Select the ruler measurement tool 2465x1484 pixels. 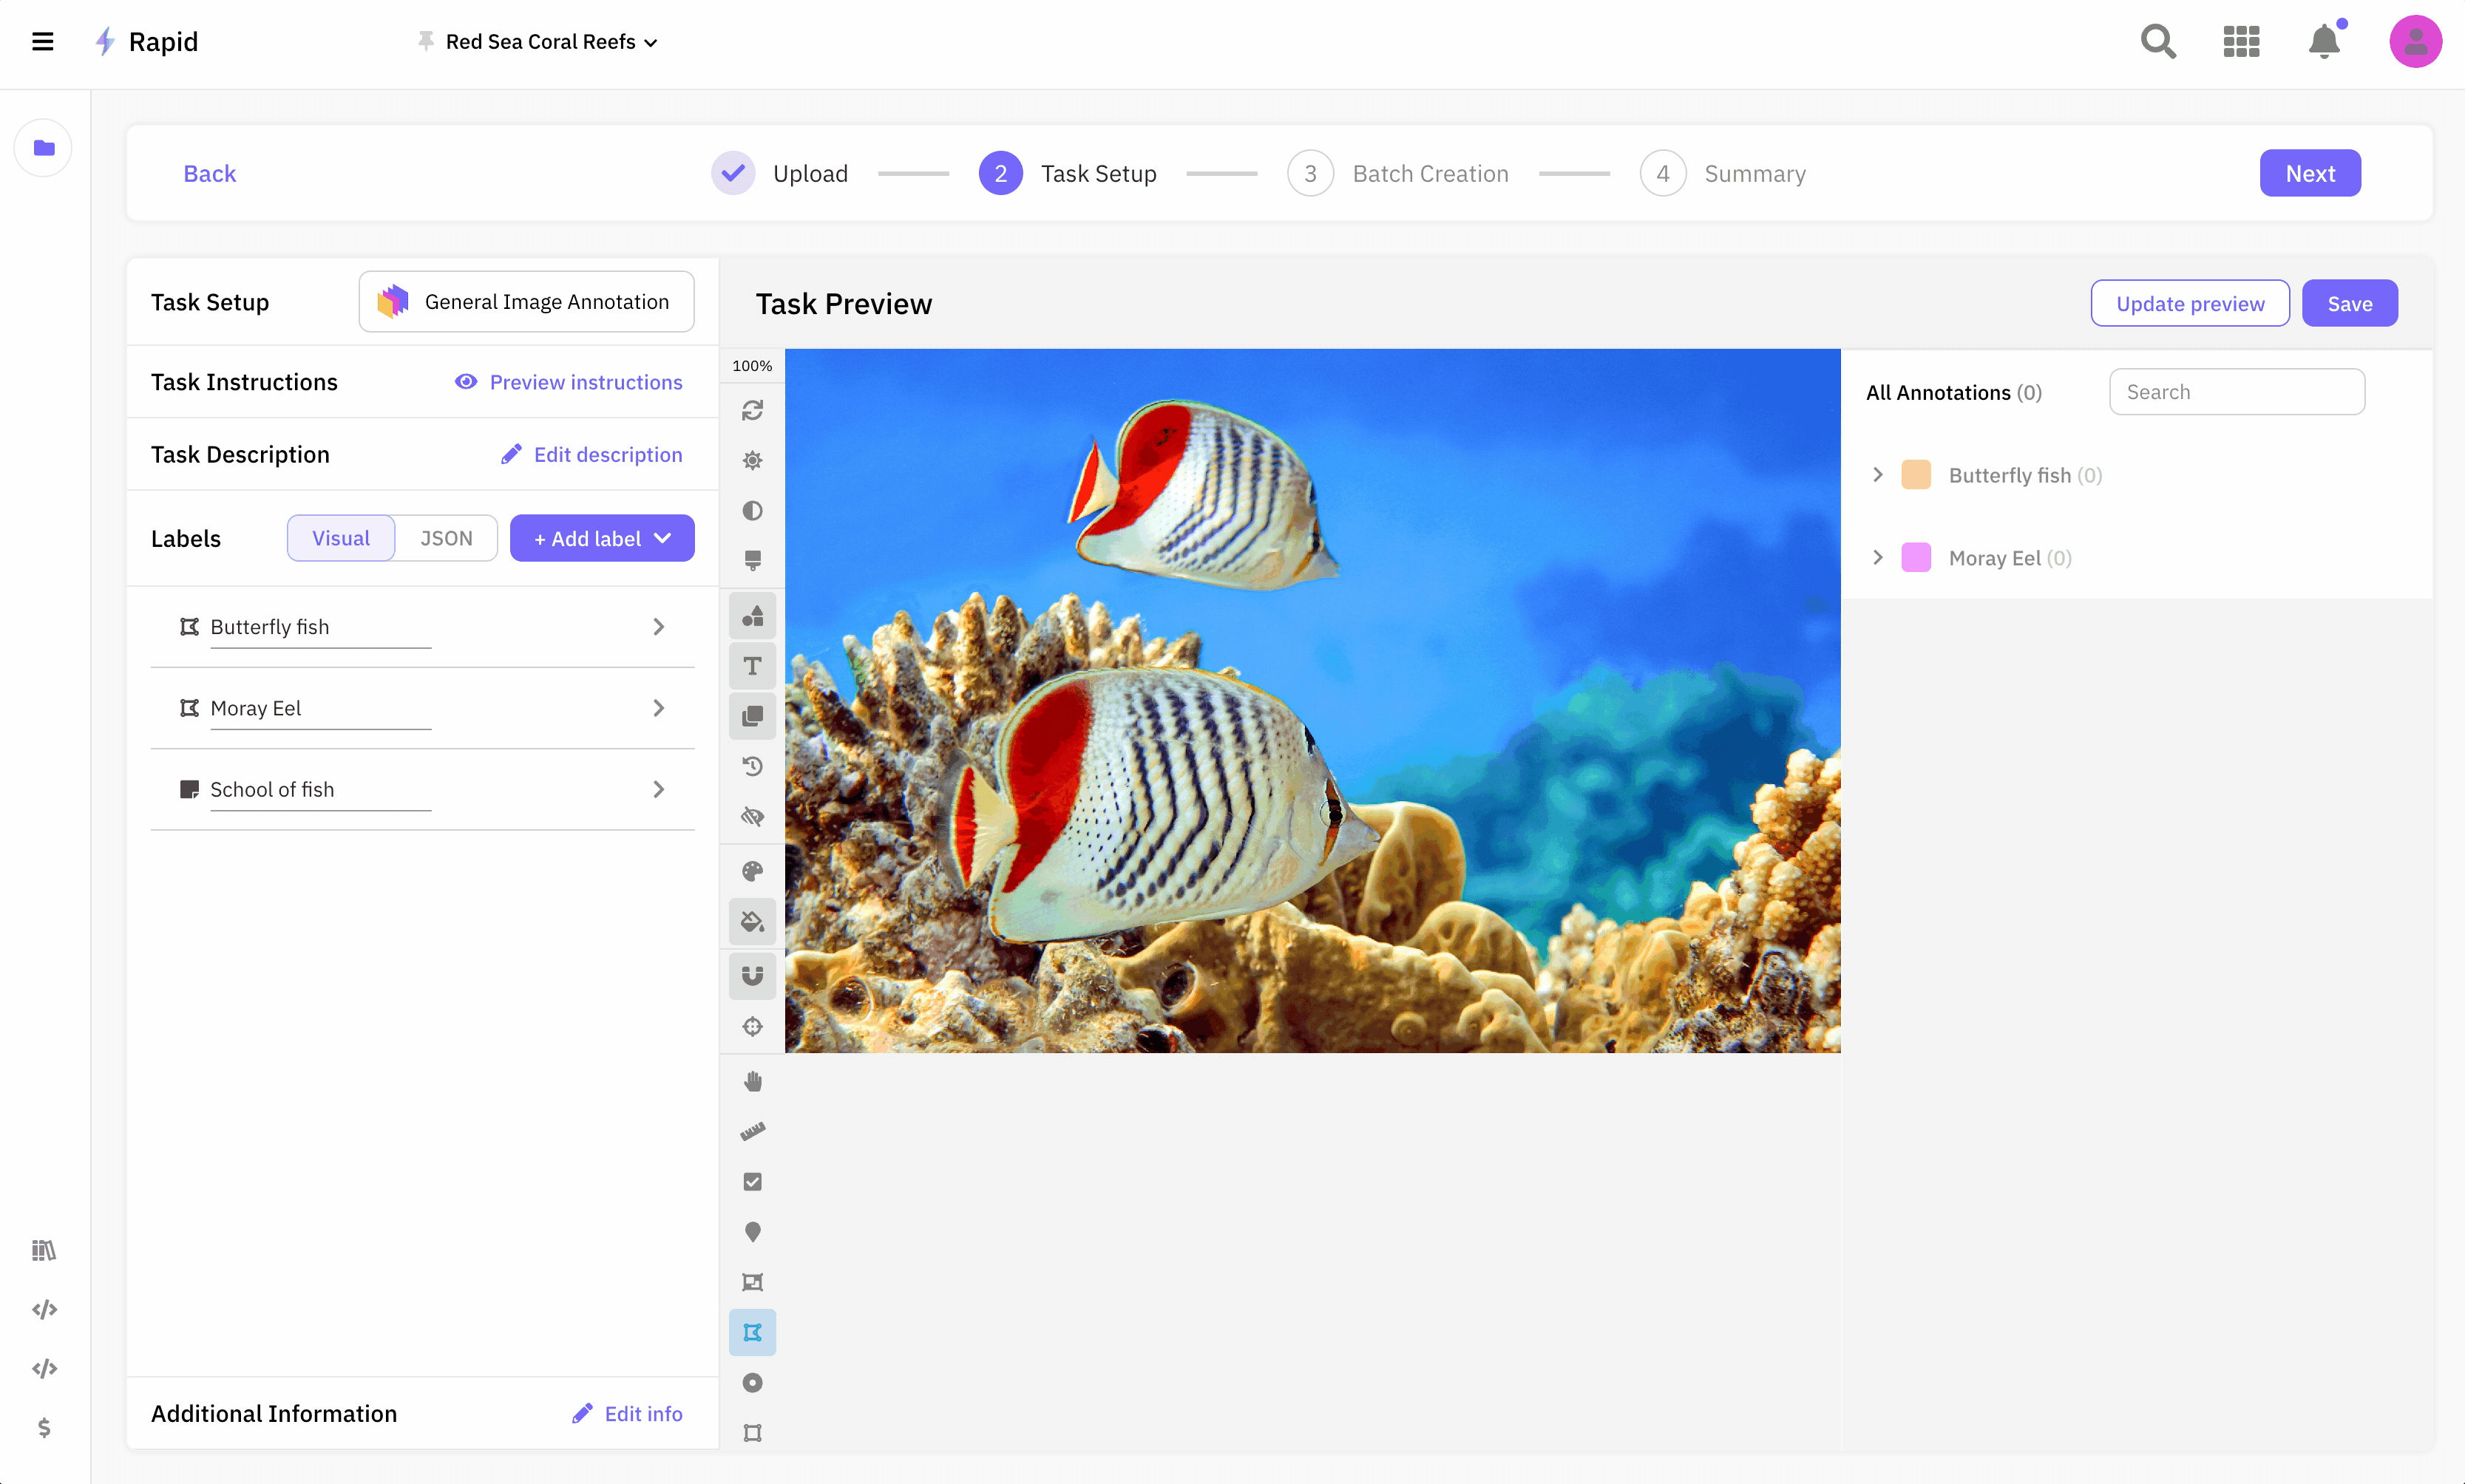pos(753,1131)
